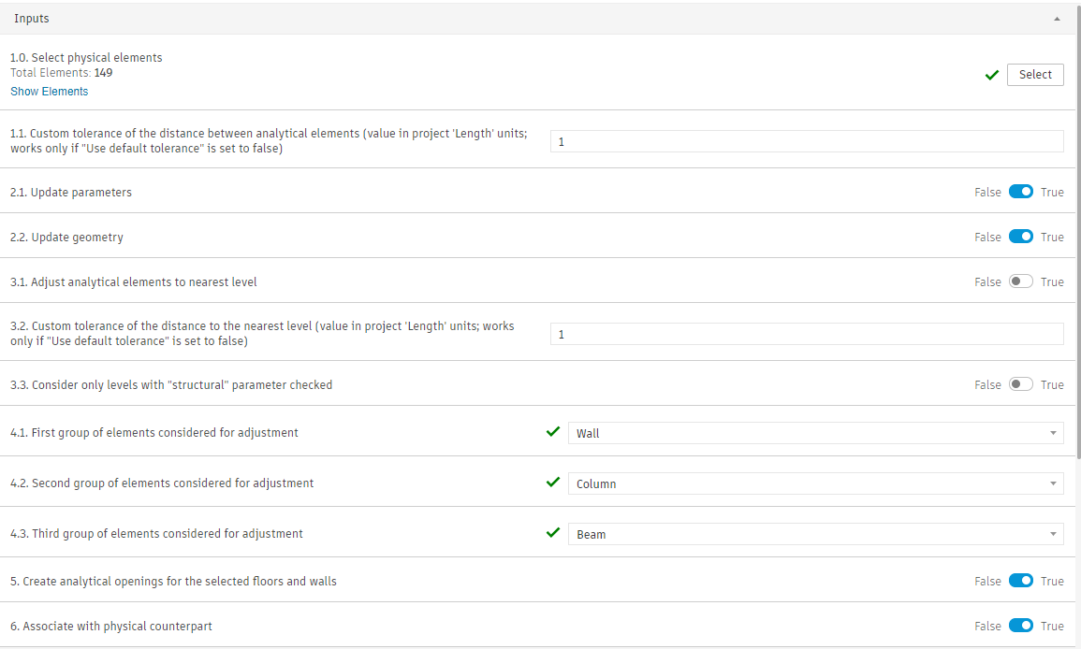
Task: Toggle the Update geometry switch
Action: (1020, 237)
